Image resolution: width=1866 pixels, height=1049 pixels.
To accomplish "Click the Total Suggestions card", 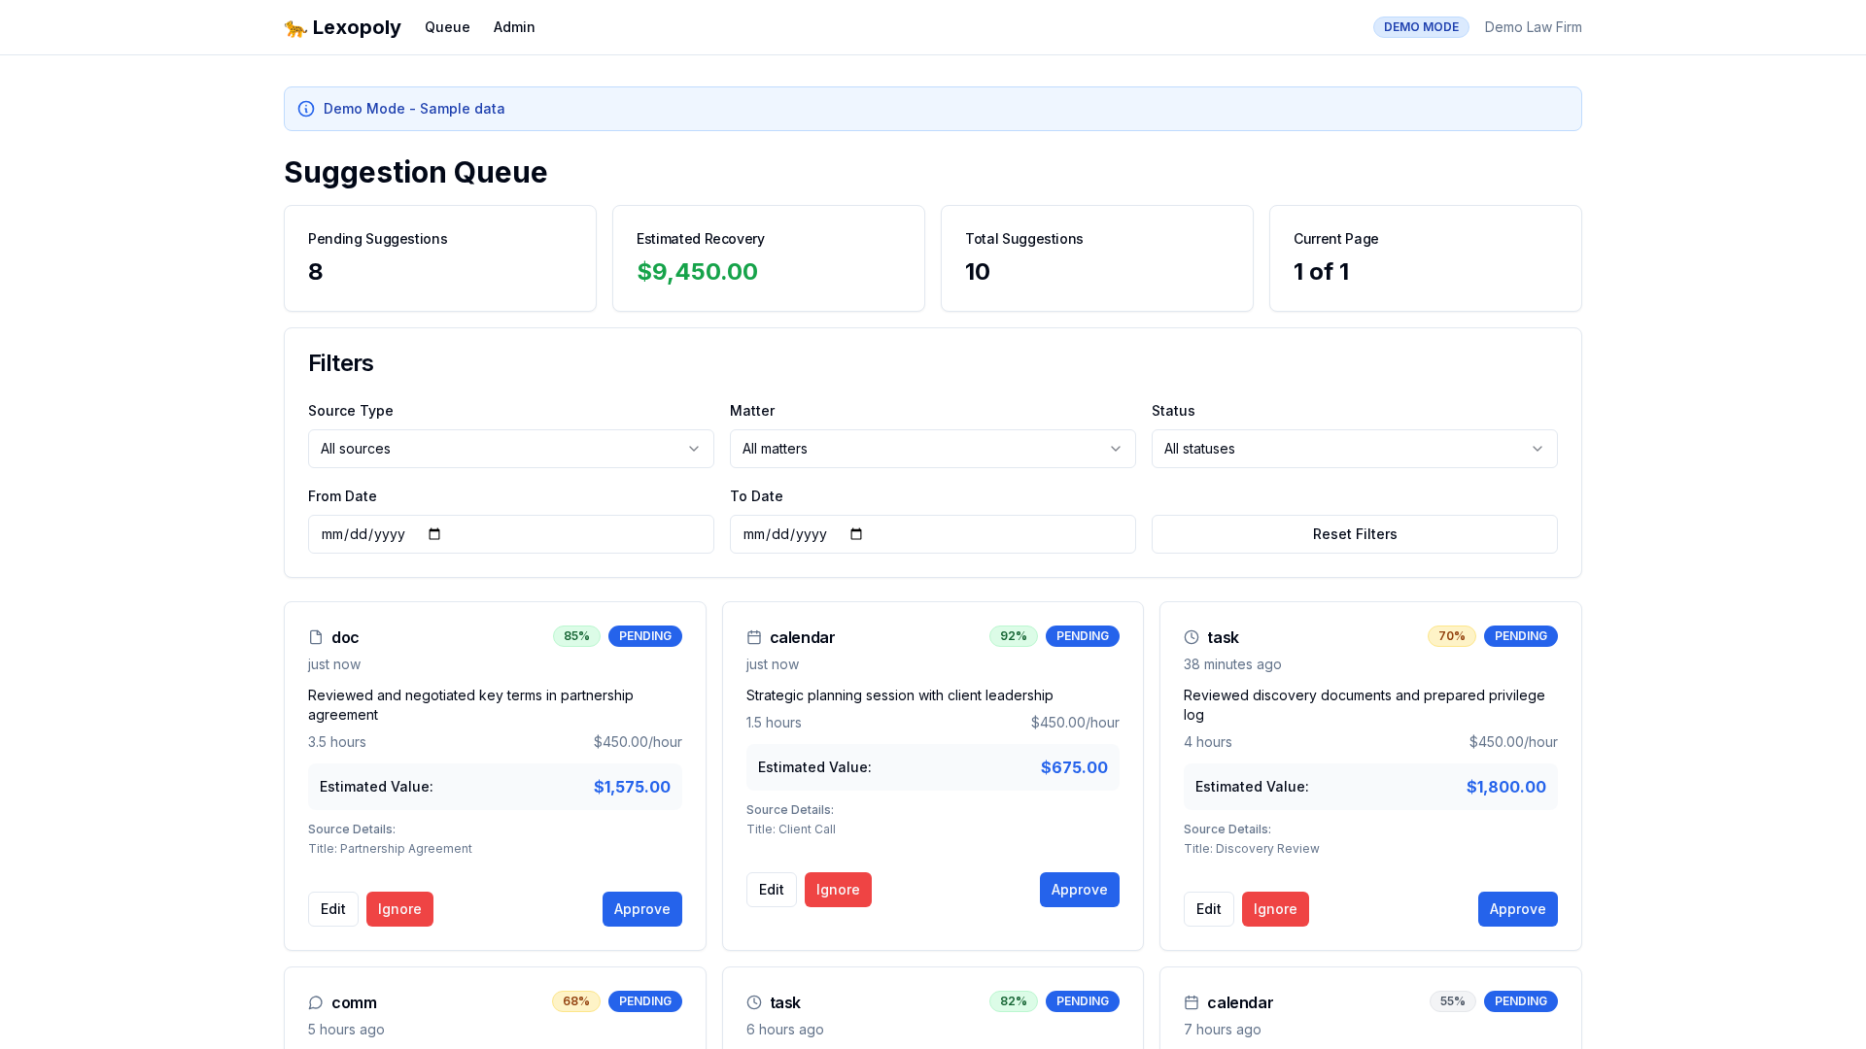I will coord(1097,258).
